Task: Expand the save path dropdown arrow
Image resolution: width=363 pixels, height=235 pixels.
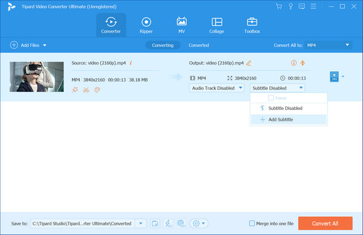Action: 140,224
